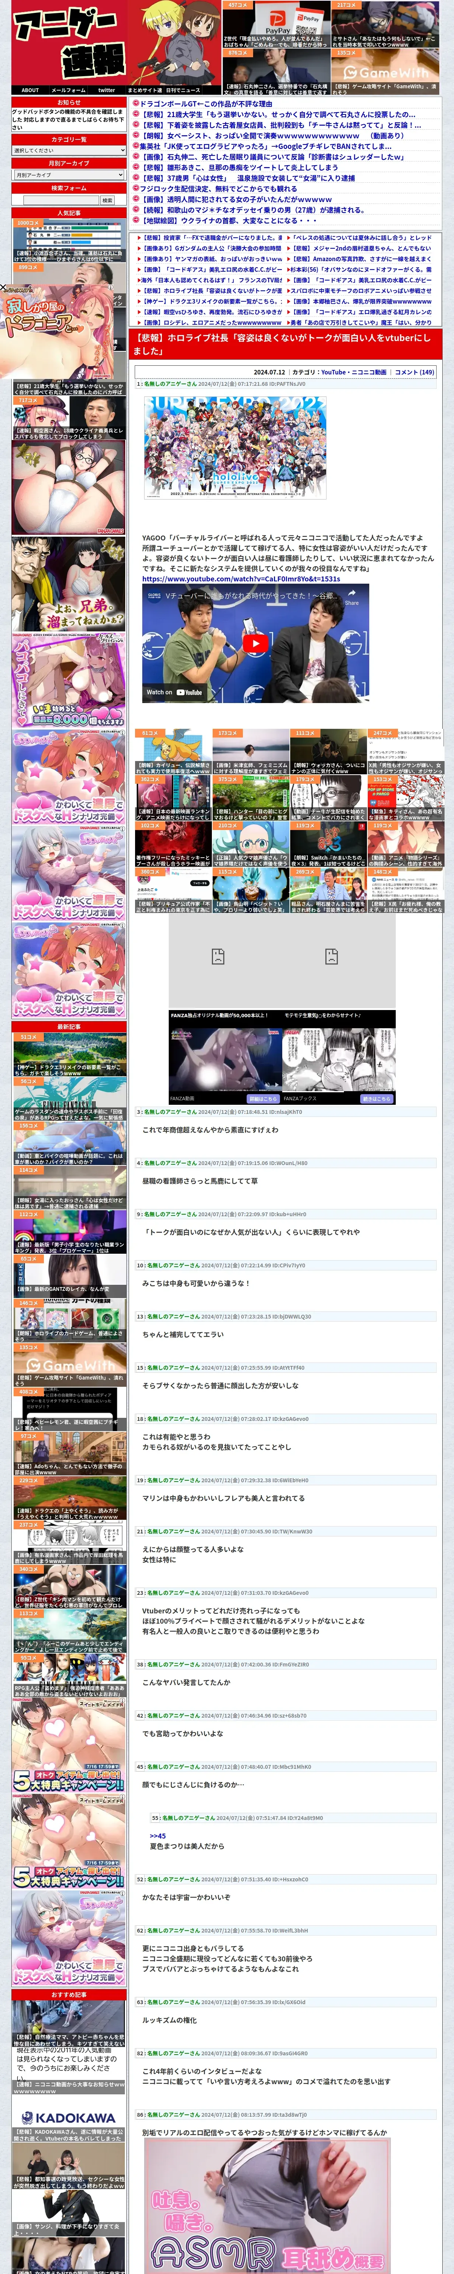The height and width of the screenshot is (2274, 454).
Task: Open the コメント (149) link
Action: (x=414, y=373)
